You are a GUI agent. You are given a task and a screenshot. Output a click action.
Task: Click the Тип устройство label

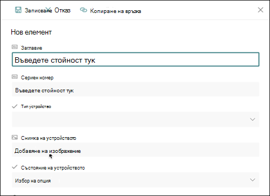click(36, 106)
